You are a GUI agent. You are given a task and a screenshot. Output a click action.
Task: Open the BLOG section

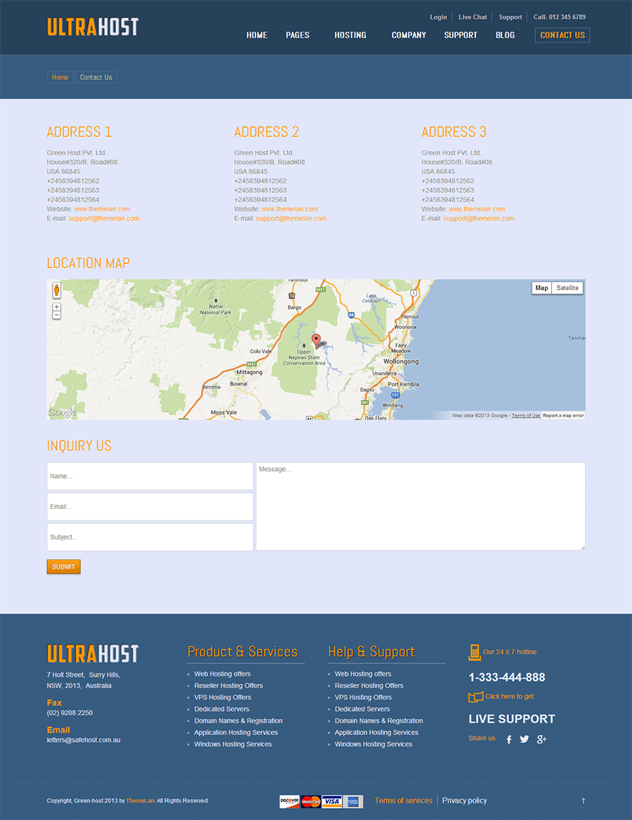pos(505,35)
